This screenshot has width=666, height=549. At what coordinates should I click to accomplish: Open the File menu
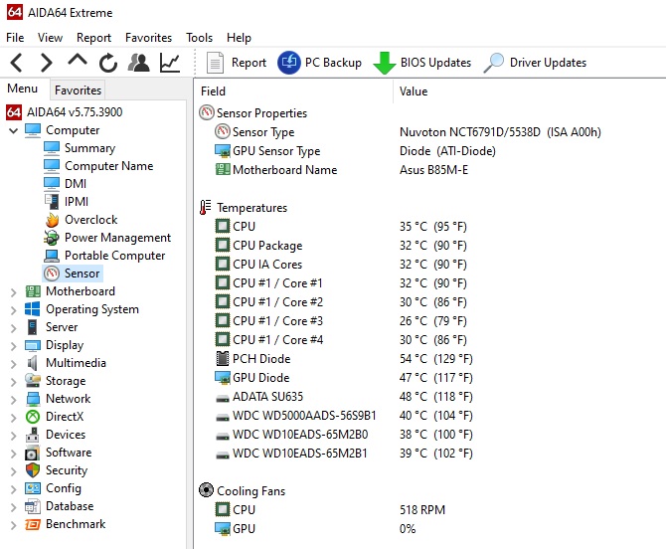pos(15,38)
